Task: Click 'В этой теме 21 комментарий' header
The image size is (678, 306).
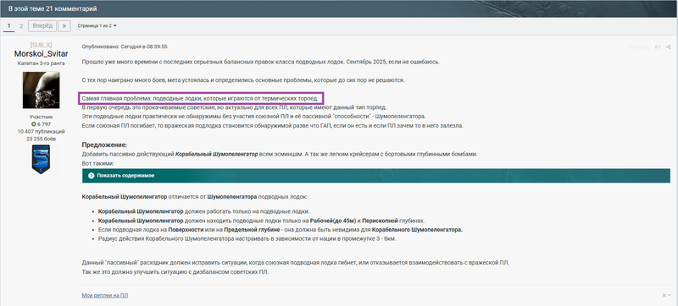Action: [53, 8]
